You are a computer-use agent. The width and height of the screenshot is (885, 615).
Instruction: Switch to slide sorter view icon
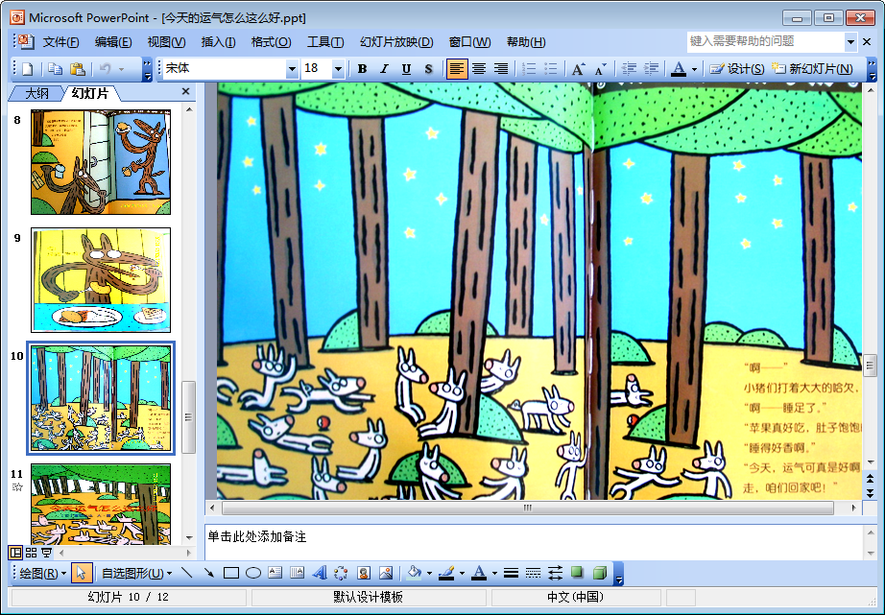31,553
